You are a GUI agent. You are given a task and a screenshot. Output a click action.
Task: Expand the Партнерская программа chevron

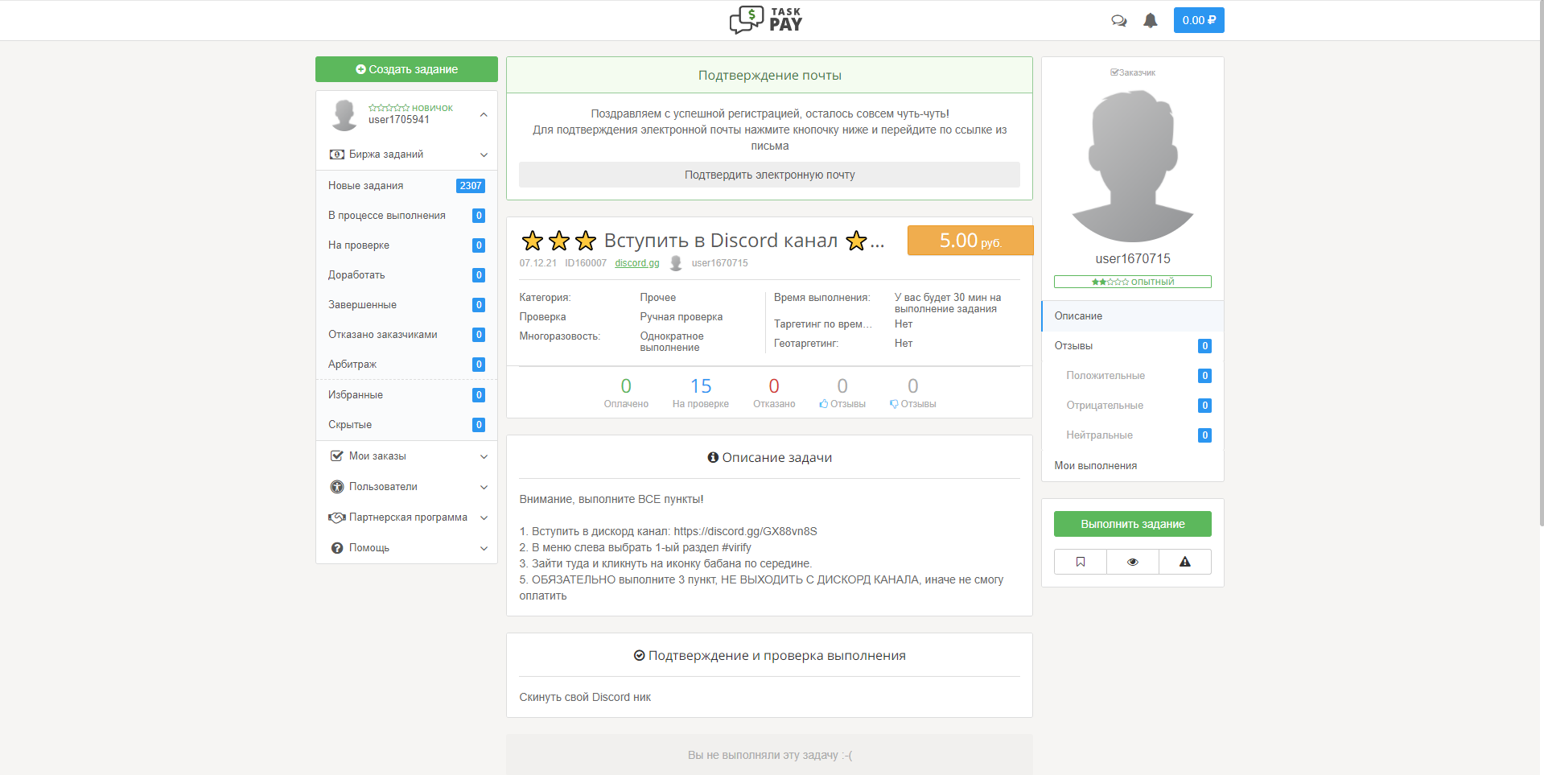[484, 517]
